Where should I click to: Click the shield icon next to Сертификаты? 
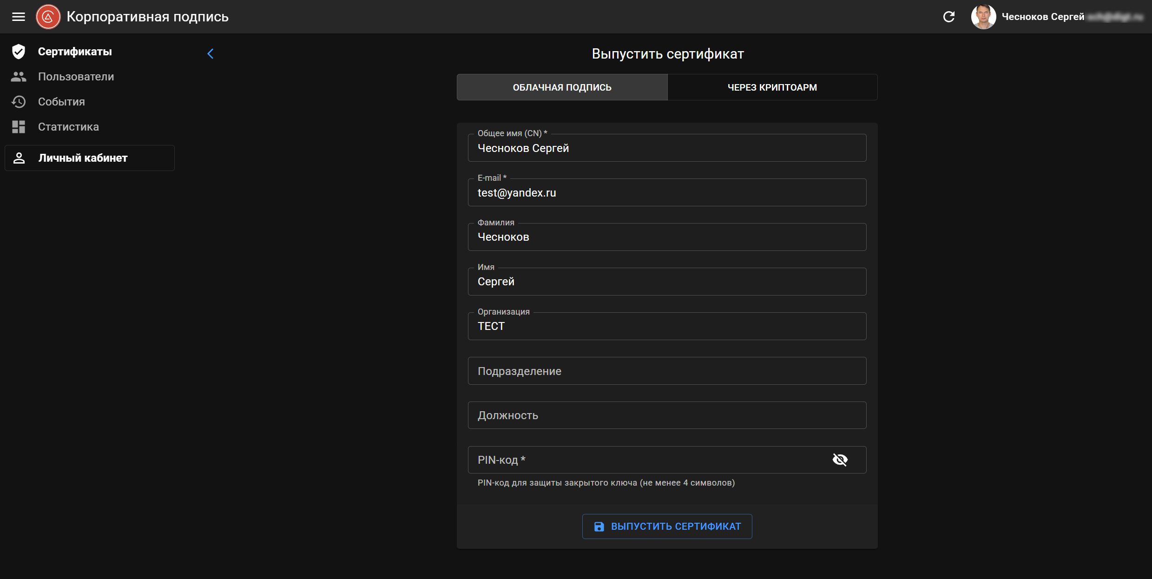(x=19, y=52)
